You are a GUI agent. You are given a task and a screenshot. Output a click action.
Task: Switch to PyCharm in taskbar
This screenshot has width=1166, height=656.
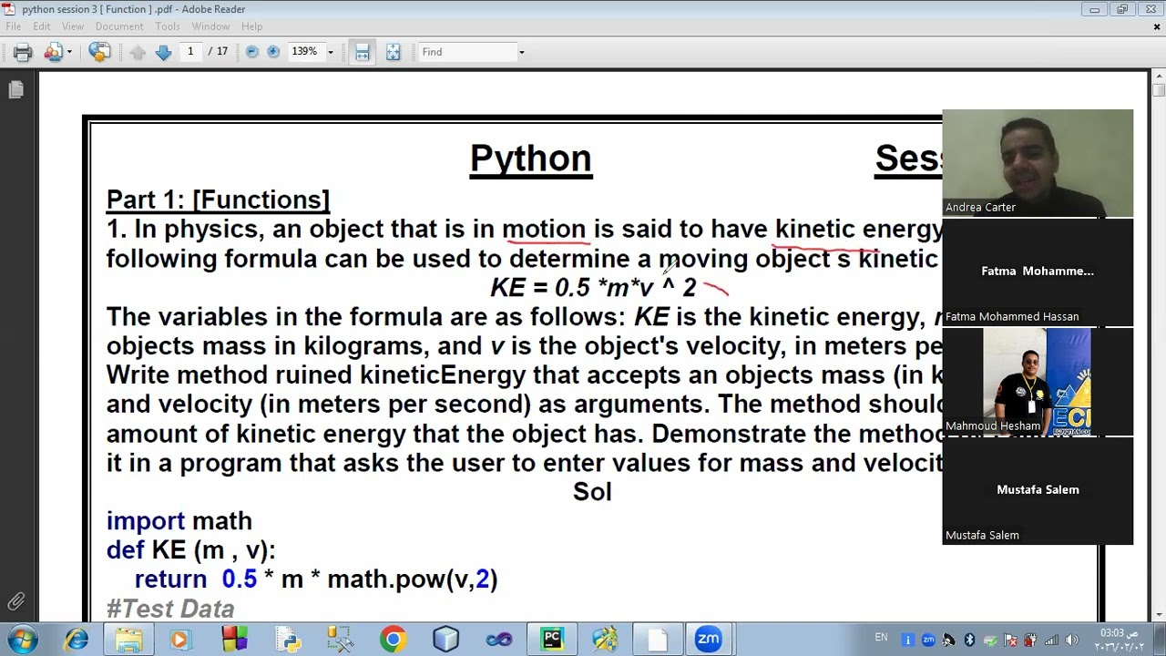click(x=551, y=640)
